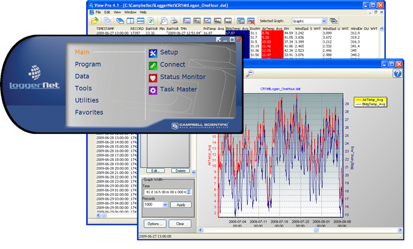Click the Status Monitor heart icon
Screen dimensions: 413x249
(x=152, y=78)
